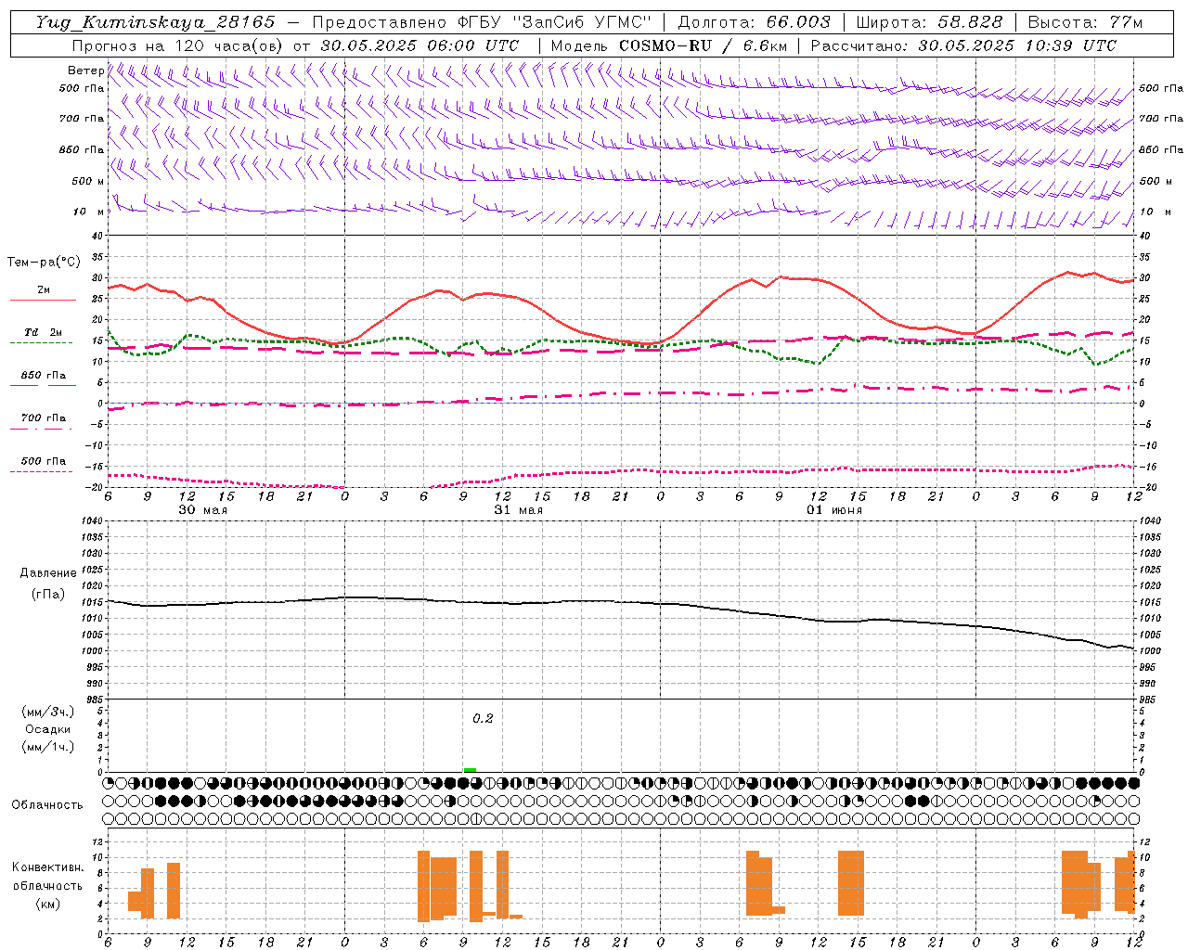This screenshot has width=1188, height=950.
Task: Click the right 10 м wind level label
Action: (1156, 212)
